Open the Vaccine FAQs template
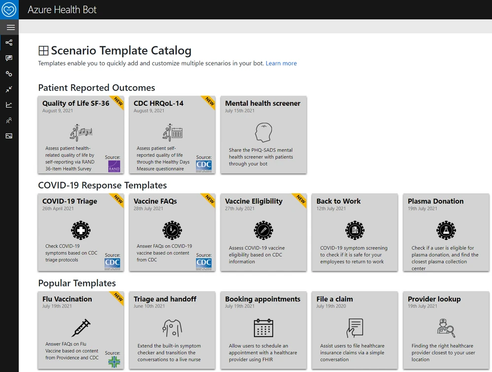The height and width of the screenshot is (372, 492). coord(172,232)
